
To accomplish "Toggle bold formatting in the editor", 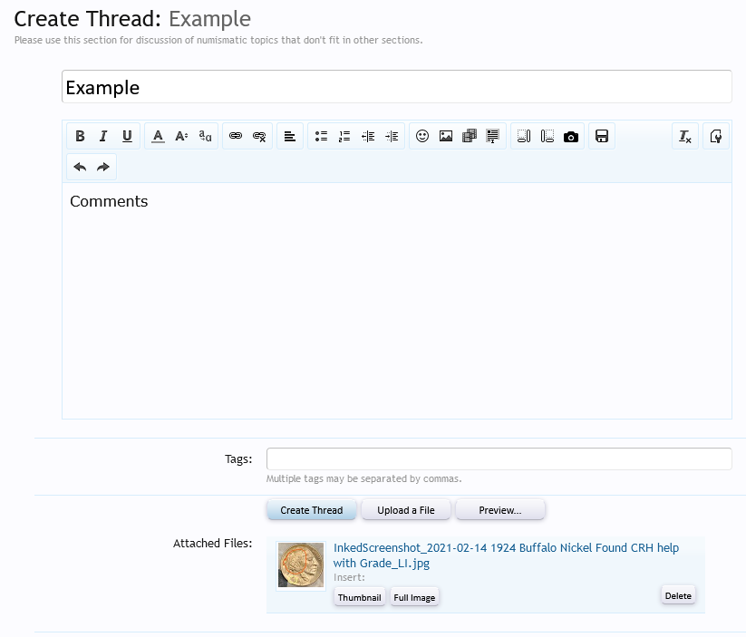I will [80, 136].
